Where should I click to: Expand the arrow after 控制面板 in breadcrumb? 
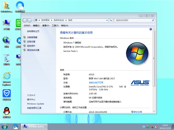(52, 20)
